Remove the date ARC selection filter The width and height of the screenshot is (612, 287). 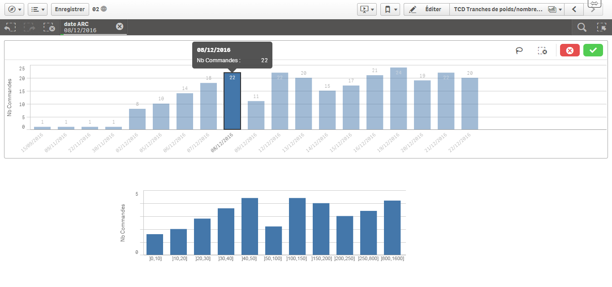120,26
